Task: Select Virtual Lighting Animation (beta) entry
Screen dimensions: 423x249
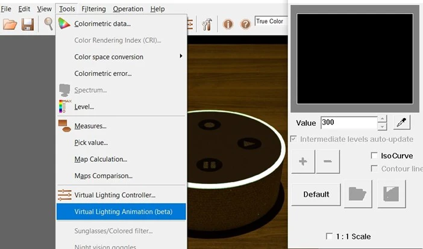Action: click(x=121, y=212)
